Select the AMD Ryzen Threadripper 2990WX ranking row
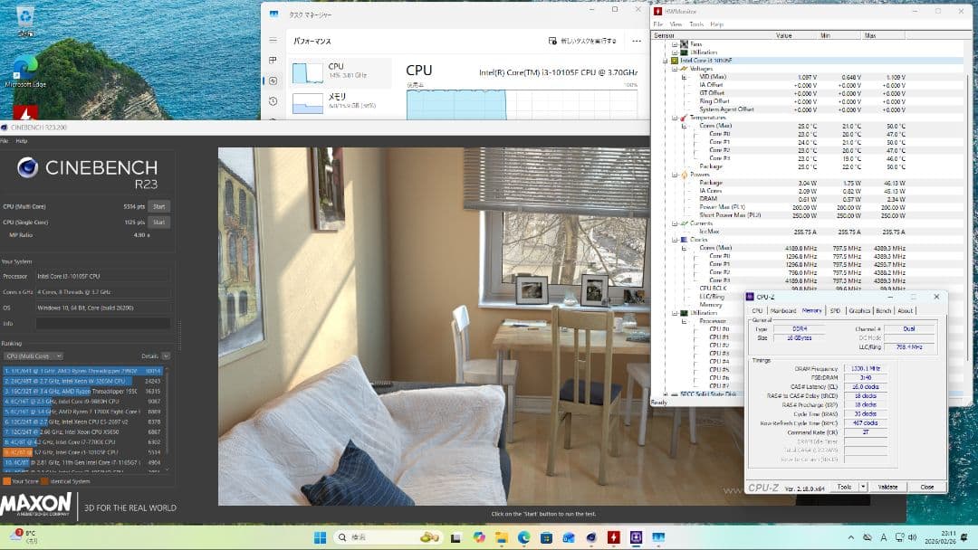Viewport: 978px width, 550px height. tap(83, 371)
